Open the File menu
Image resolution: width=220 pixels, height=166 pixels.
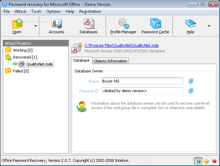pos(7,11)
